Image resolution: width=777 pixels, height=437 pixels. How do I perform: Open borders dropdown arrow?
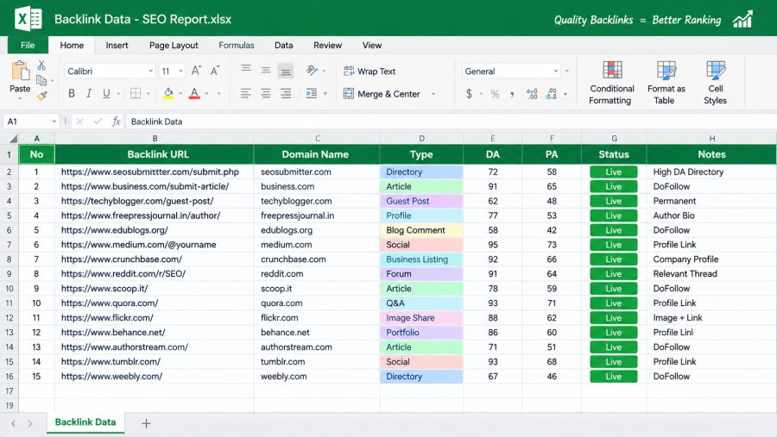point(148,94)
